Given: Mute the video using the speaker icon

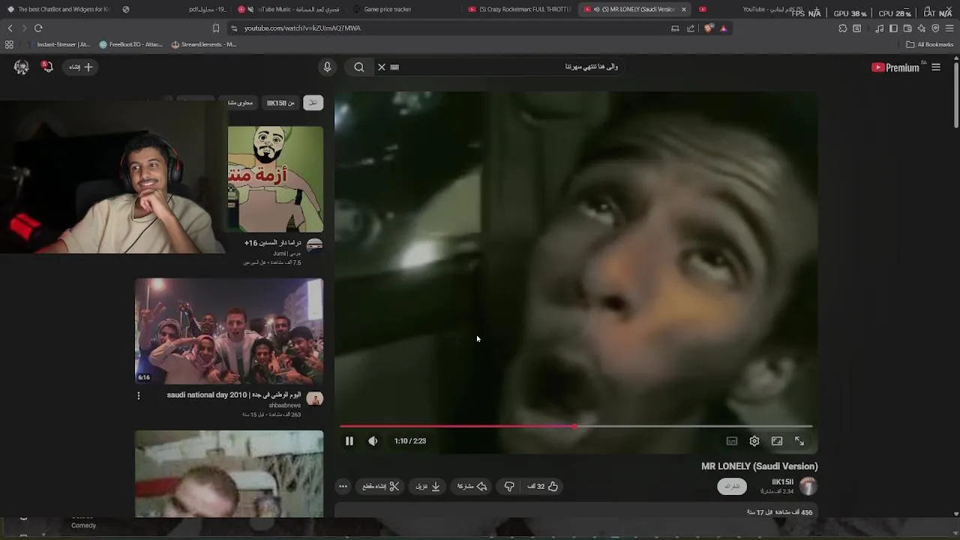Looking at the screenshot, I should tap(373, 441).
